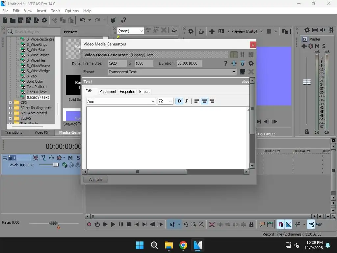The height and width of the screenshot is (253, 337).
Task: Adjust the Master volume fader
Action: (x=307, y=82)
